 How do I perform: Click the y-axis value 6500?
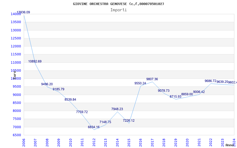coord(17,135)
